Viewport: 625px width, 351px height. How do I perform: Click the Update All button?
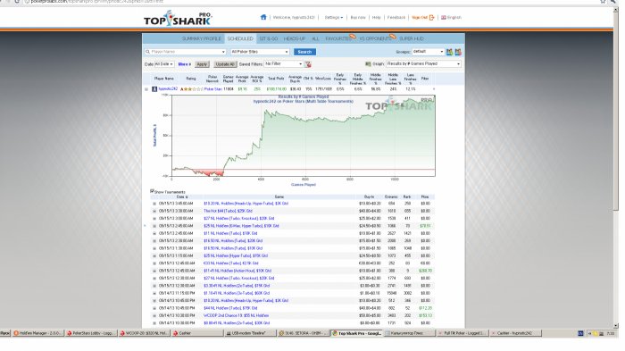(225, 64)
